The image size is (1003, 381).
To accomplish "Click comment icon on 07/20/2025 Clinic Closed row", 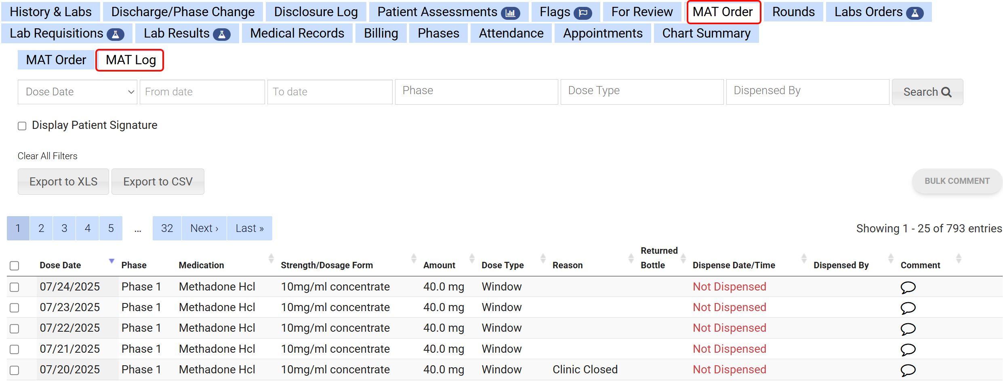I will tap(908, 370).
